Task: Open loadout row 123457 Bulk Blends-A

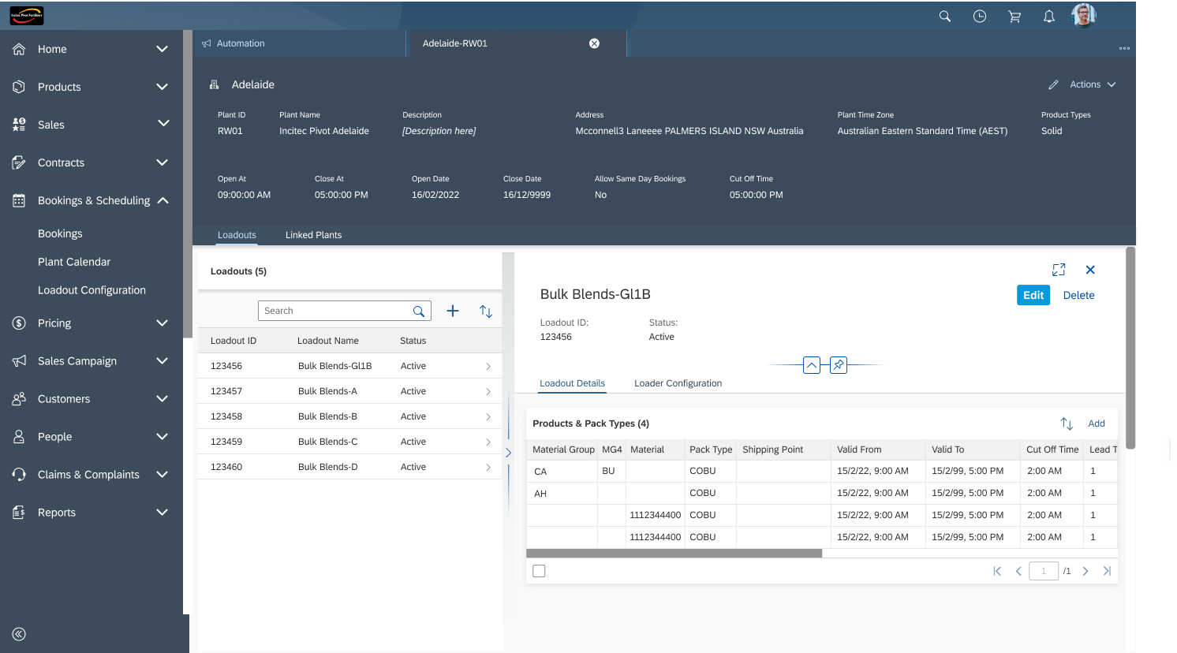Action: pos(349,391)
